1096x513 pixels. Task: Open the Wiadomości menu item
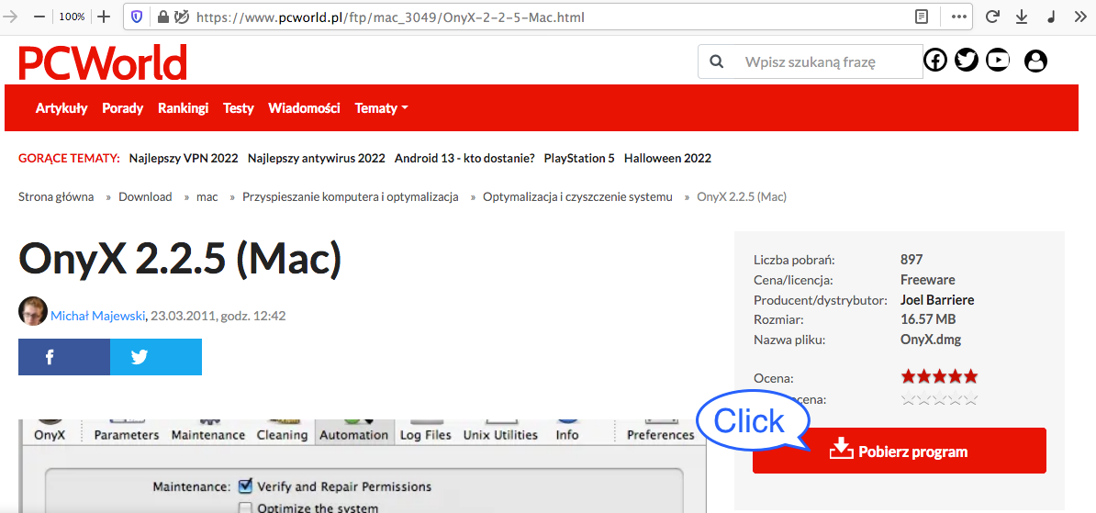tap(304, 108)
